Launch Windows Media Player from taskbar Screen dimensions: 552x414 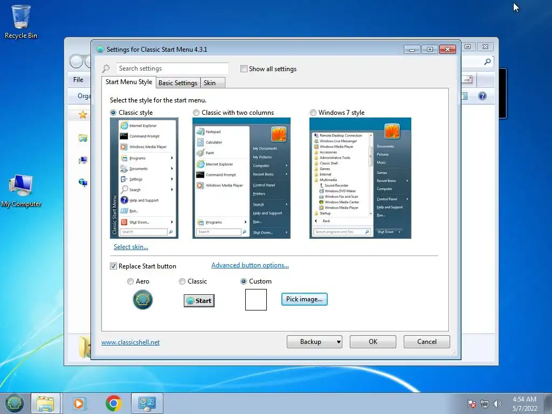tap(79, 403)
